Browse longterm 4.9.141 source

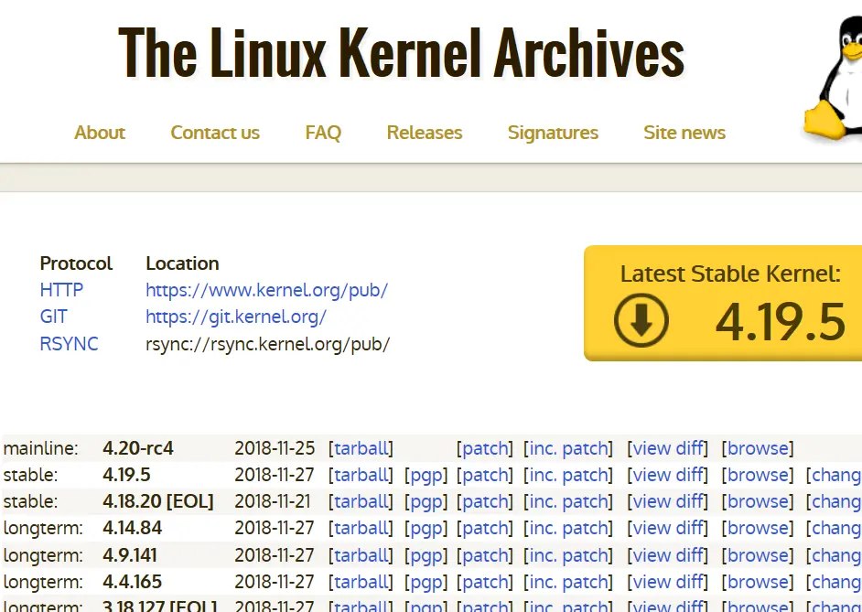(758, 555)
